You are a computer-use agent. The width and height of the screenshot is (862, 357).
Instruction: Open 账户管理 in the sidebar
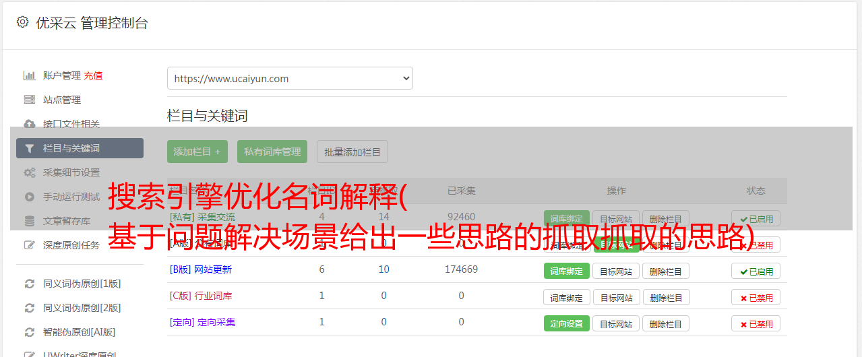[62, 75]
